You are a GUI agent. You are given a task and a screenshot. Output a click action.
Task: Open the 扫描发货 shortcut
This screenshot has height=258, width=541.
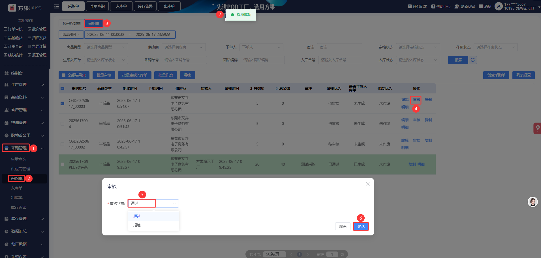pos(37,38)
